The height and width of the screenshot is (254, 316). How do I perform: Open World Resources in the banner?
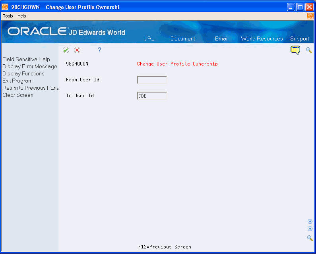click(x=262, y=38)
